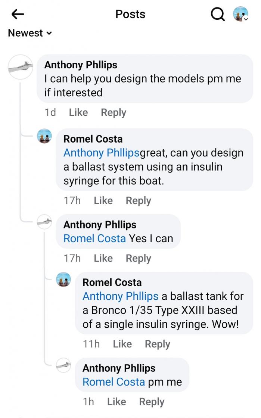Open the blue Anthony Phllips mention in Bronco reply

click(120, 296)
